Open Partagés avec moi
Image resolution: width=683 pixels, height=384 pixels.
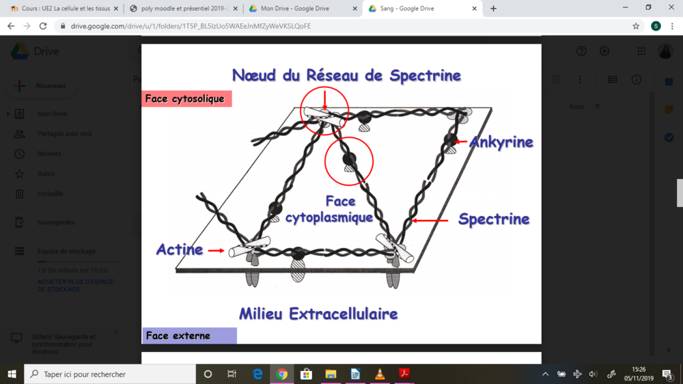[64, 134]
